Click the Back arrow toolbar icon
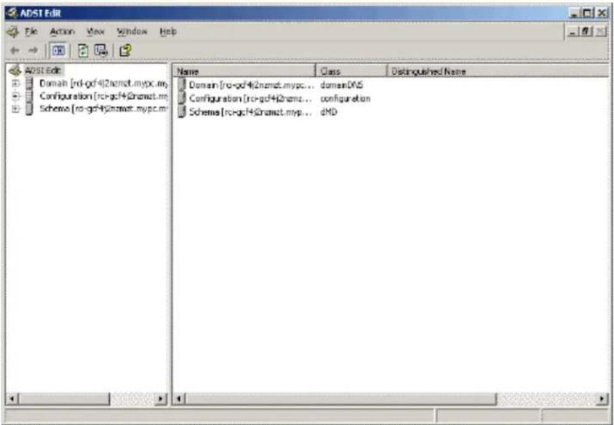 [15, 51]
